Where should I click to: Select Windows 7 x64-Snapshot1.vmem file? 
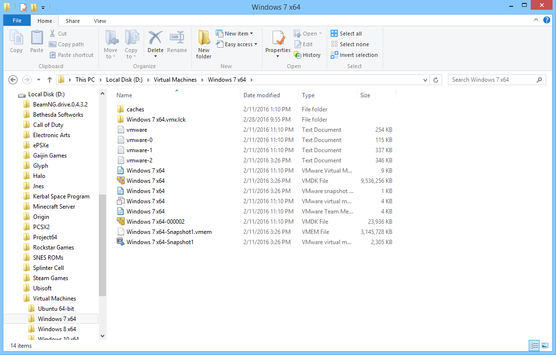tap(254, 231)
